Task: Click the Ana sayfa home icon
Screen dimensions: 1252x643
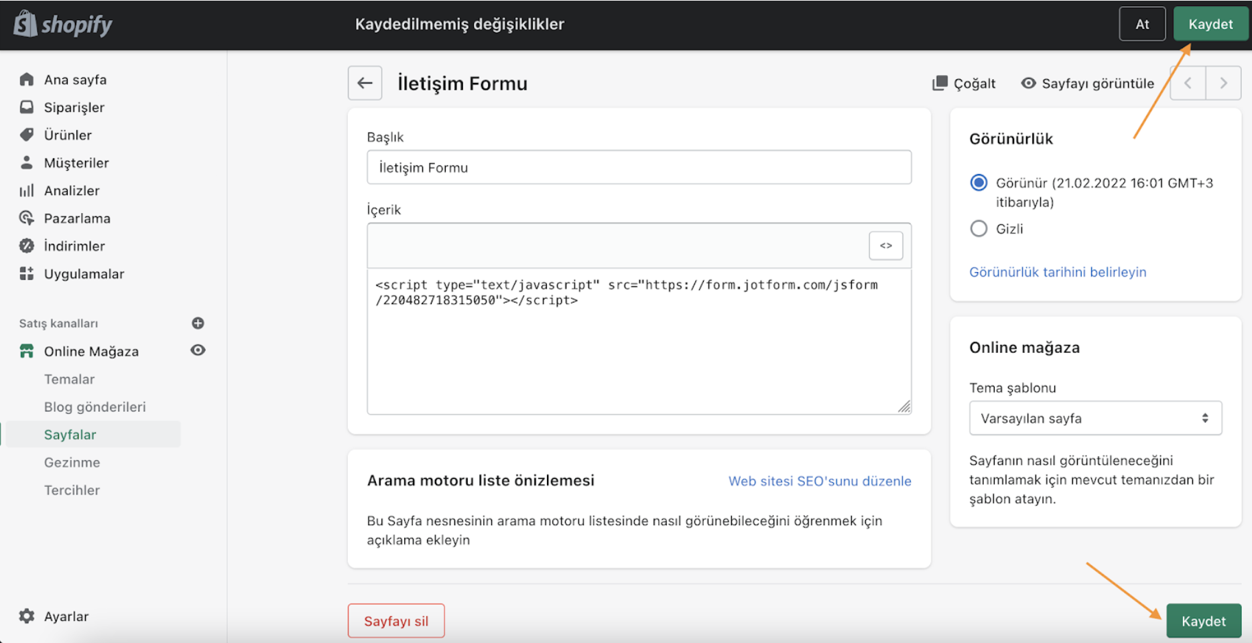Action: [x=27, y=80]
